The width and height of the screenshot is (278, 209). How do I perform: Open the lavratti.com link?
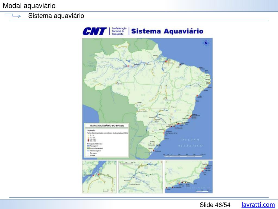(258, 205)
